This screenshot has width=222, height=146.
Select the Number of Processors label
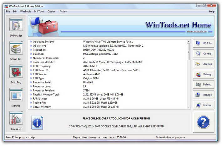pos(46,58)
